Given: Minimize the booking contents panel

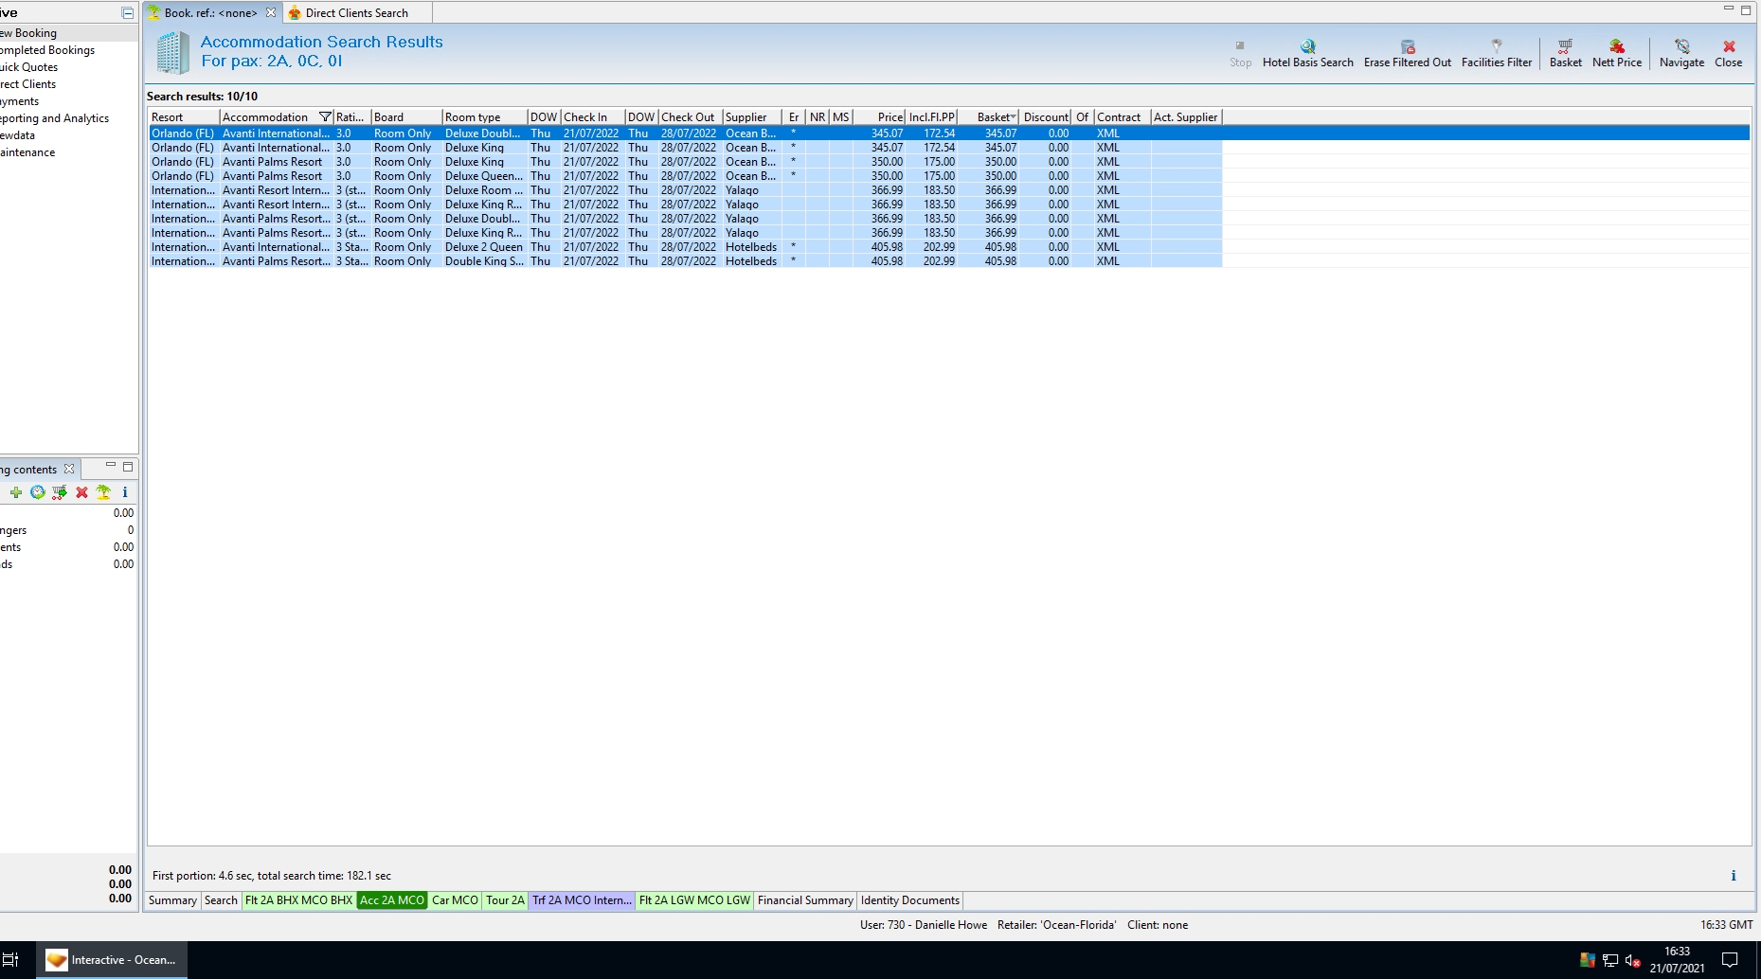Looking at the screenshot, I should [111, 465].
